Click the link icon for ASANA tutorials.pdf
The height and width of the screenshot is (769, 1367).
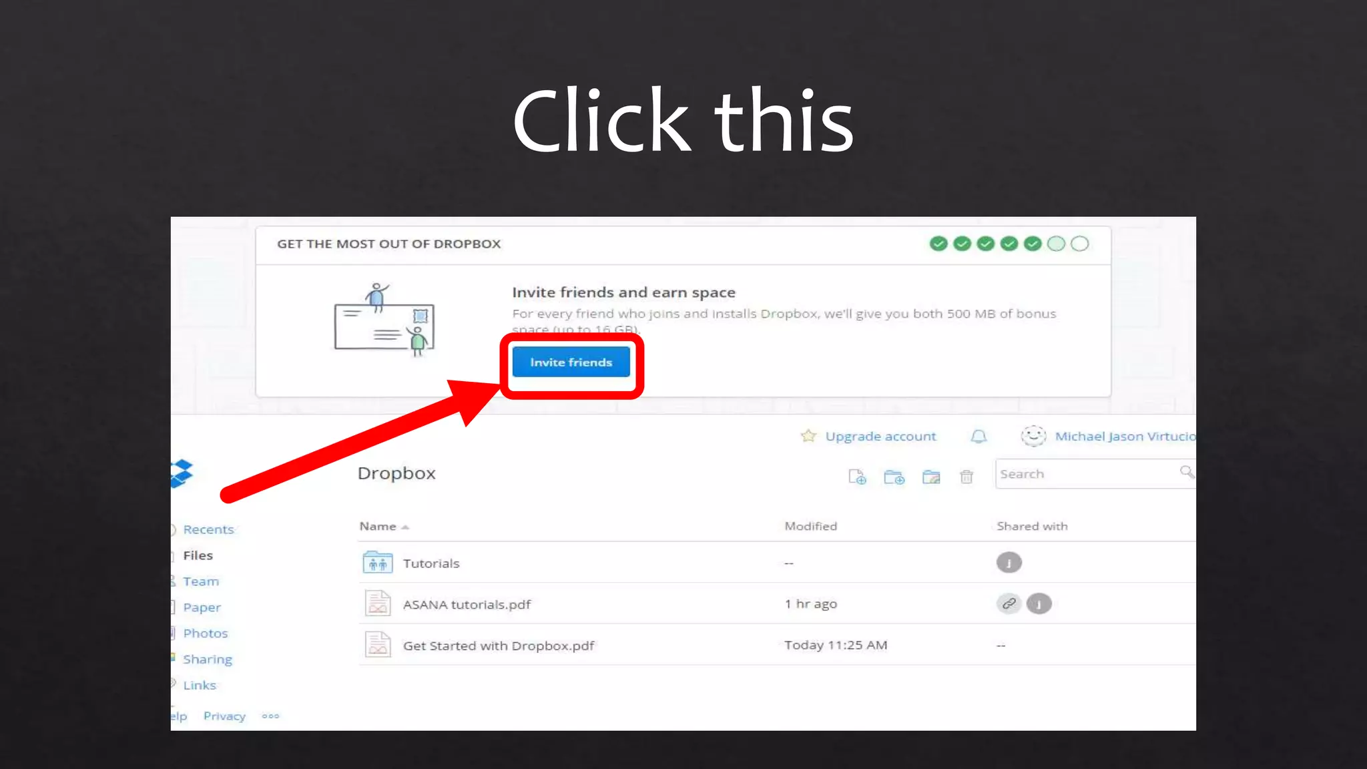1009,603
